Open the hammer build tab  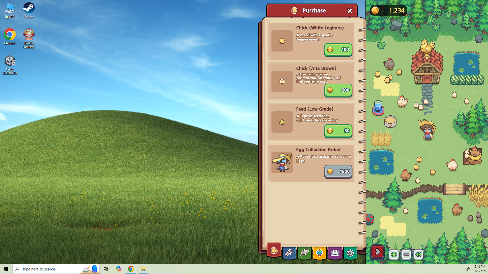pos(289,253)
